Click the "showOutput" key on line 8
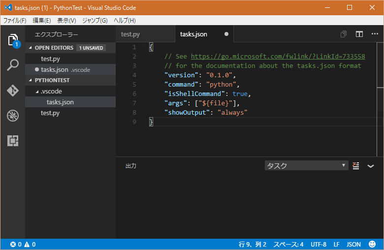 click(x=187, y=112)
